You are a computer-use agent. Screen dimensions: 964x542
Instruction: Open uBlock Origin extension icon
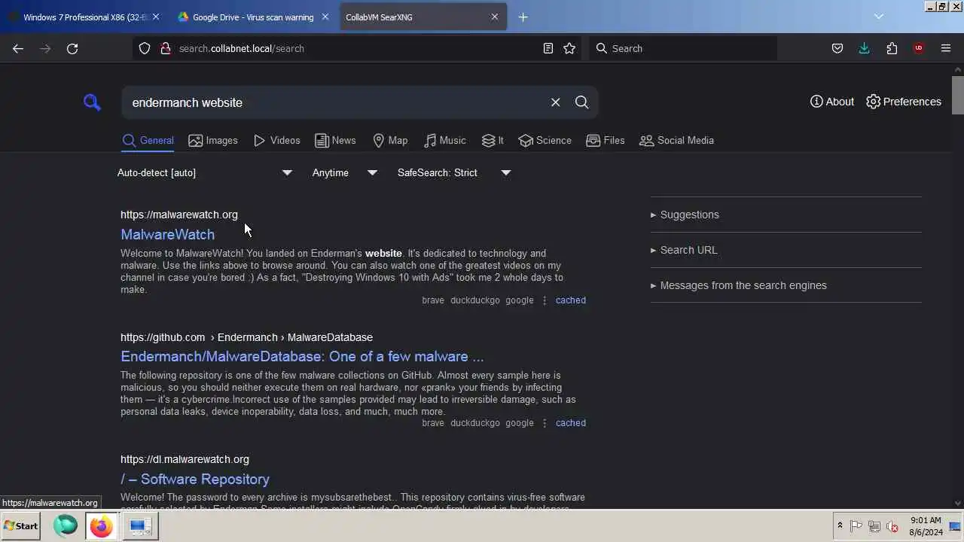[x=918, y=48]
